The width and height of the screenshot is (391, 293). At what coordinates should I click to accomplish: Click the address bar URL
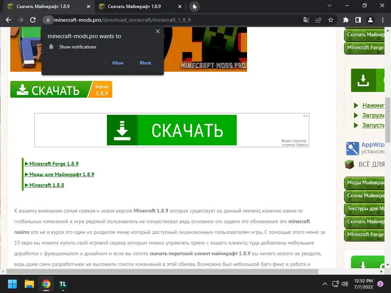pos(122,20)
